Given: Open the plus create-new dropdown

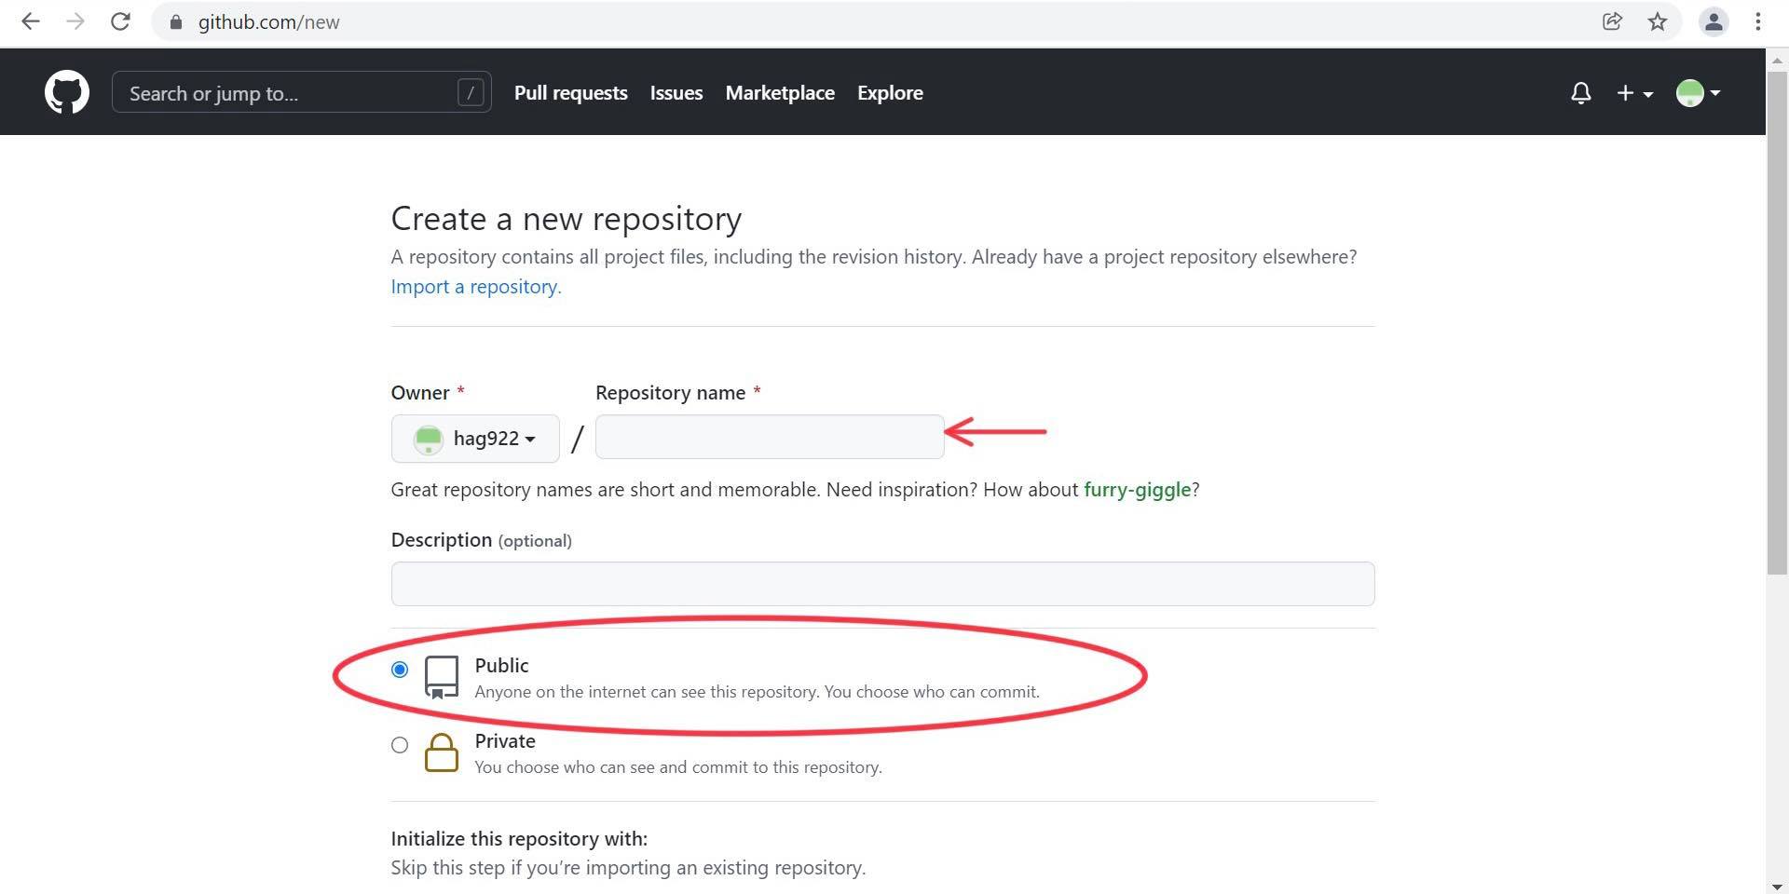Looking at the screenshot, I should [x=1634, y=93].
